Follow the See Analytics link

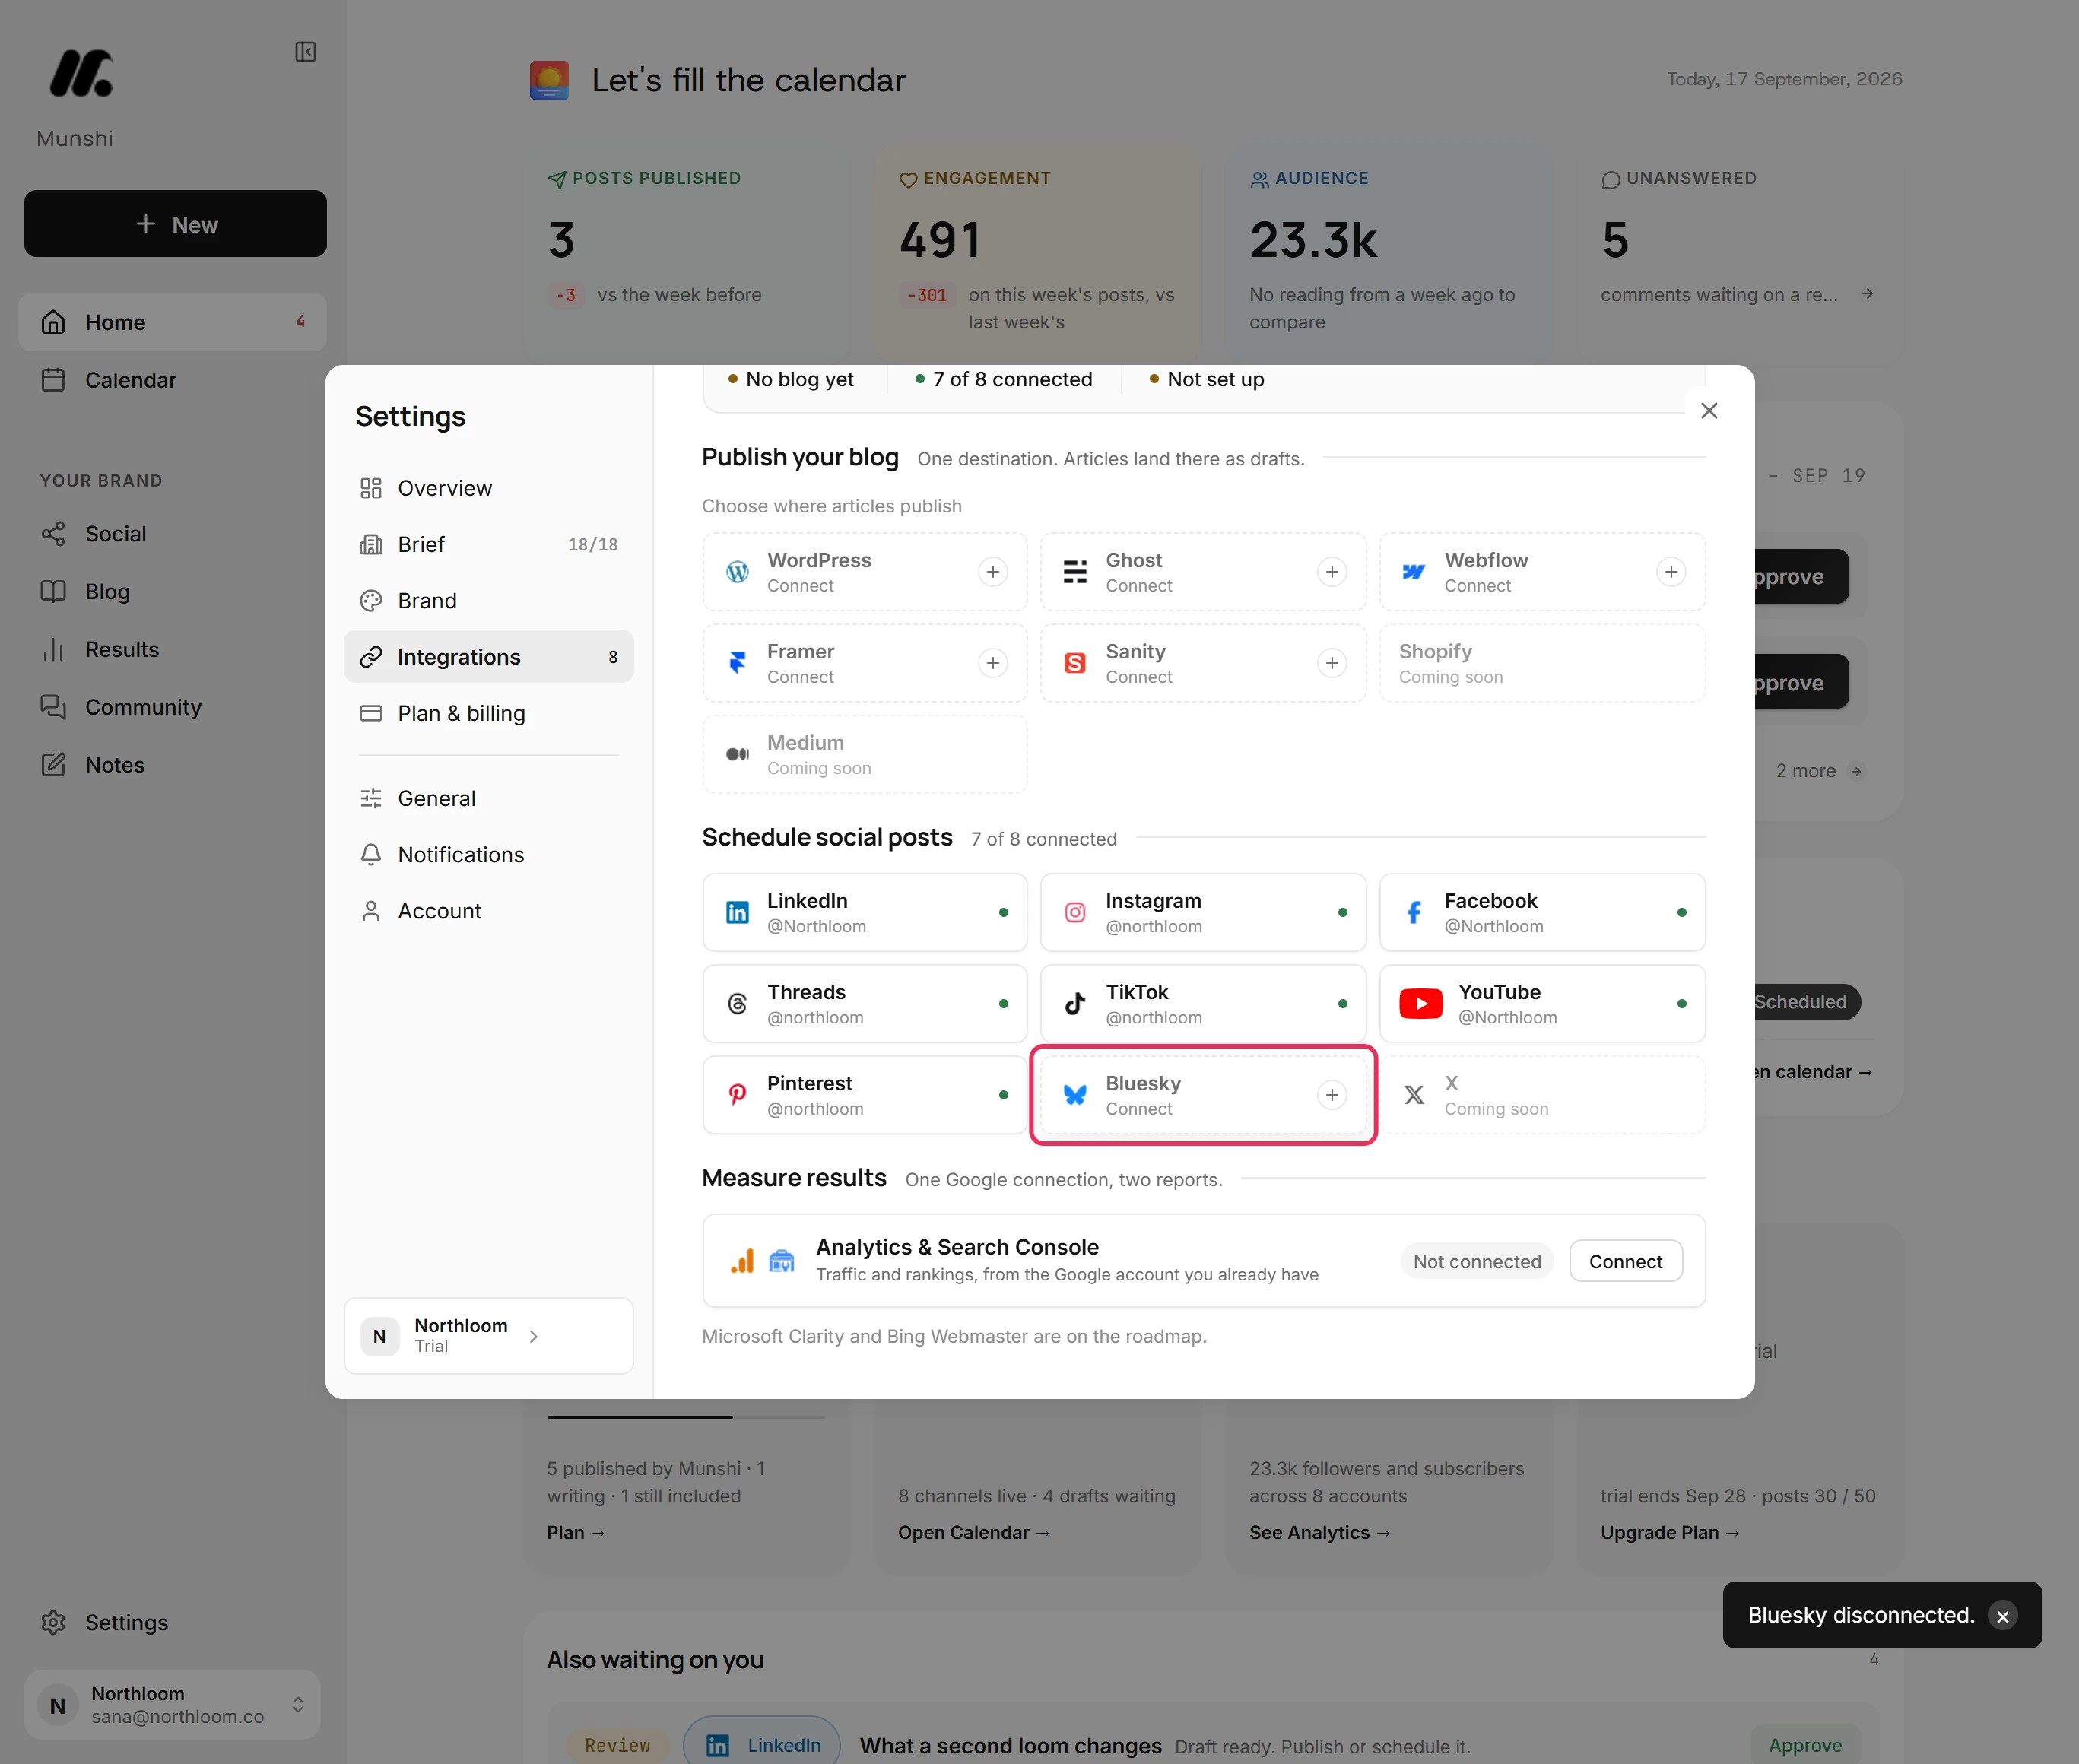click(x=1319, y=1533)
